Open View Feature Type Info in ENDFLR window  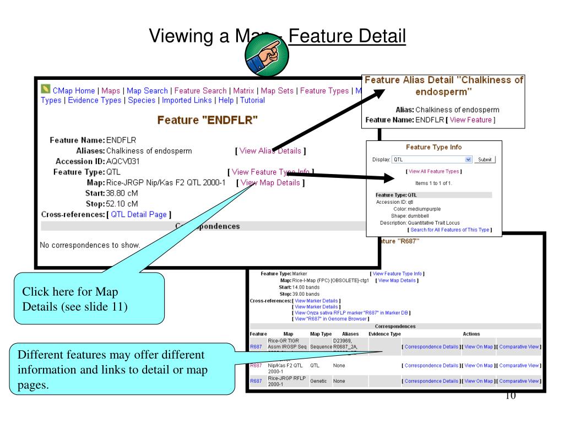pyautogui.click(x=270, y=172)
